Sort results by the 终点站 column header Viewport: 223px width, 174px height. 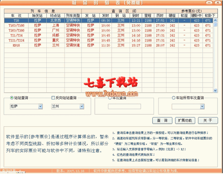coord(56,16)
